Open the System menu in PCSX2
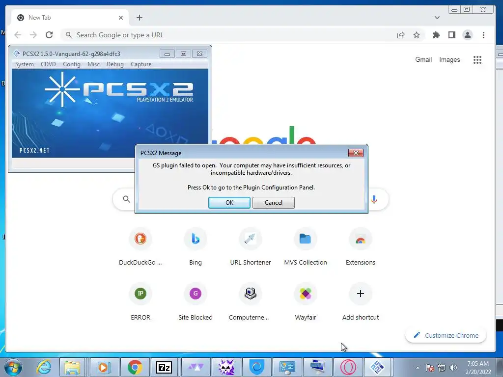This screenshot has width=503, height=377. click(25, 64)
